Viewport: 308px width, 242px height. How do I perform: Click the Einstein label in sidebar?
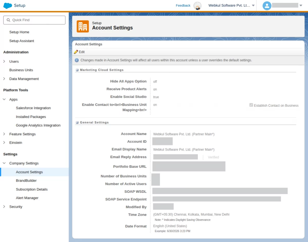click(16, 142)
